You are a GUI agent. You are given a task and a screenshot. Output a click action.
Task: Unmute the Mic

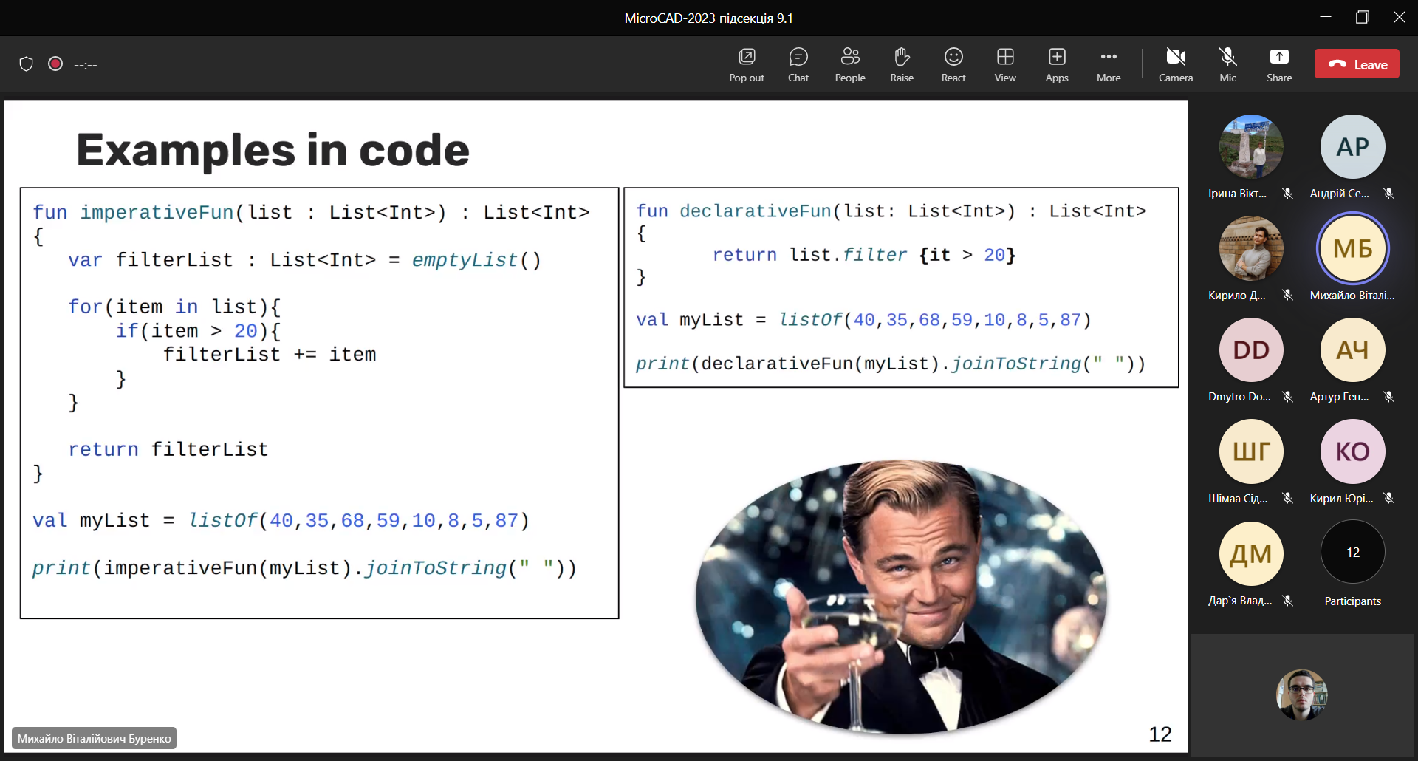tap(1227, 64)
